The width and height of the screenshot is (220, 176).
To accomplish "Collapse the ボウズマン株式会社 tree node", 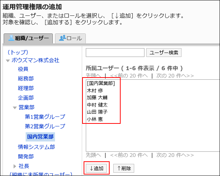I will click(8, 61).
